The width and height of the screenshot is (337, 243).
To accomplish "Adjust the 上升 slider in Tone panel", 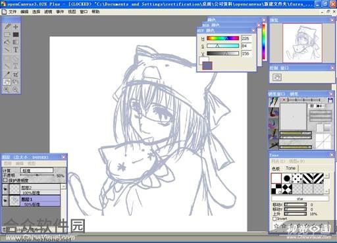I will [296, 214].
